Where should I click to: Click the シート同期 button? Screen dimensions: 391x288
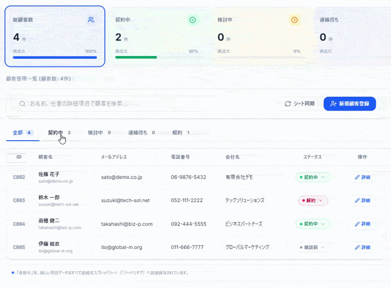pyautogui.click(x=300, y=103)
